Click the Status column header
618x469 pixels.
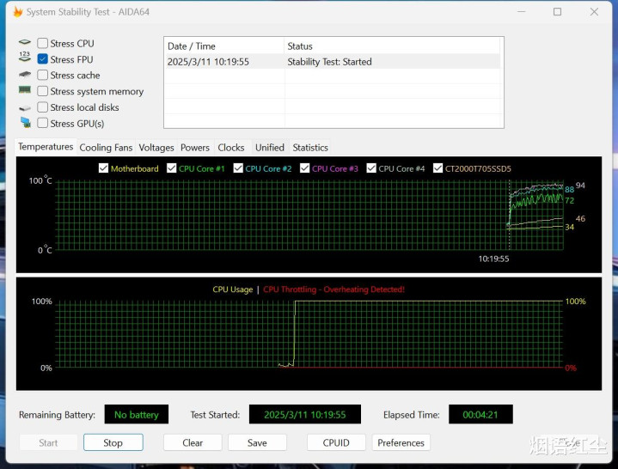click(x=392, y=46)
